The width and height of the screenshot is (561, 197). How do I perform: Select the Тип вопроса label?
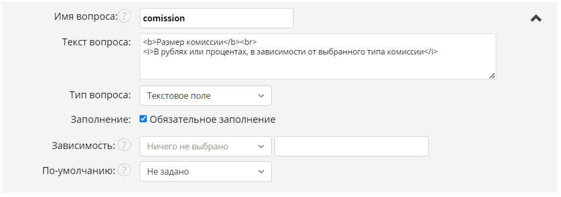tap(100, 95)
